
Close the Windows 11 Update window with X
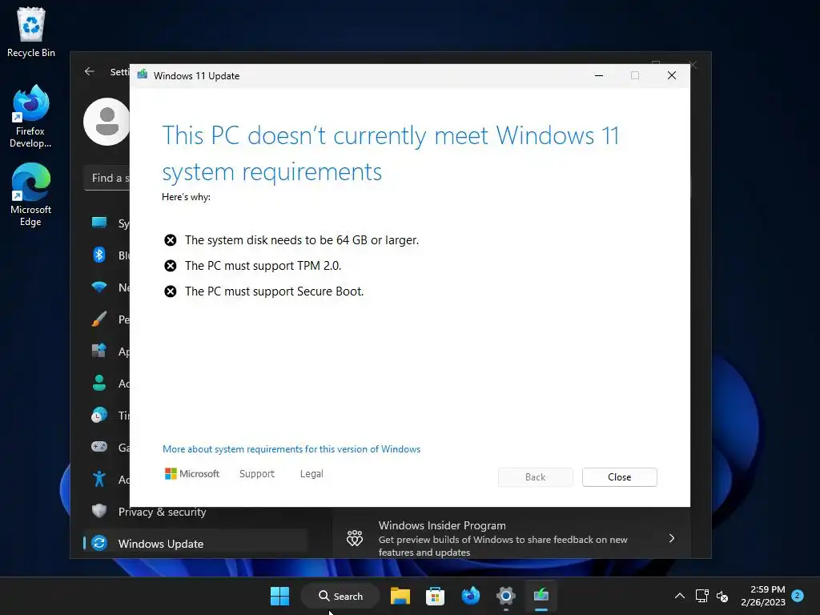tap(672, 76)
